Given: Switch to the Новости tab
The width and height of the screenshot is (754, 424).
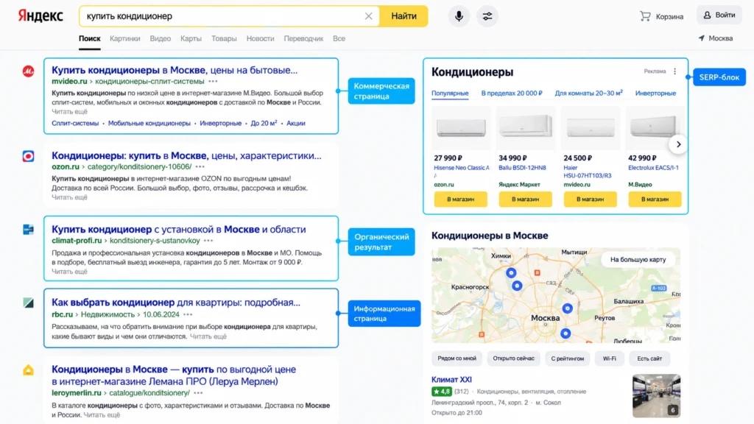Looking at the screenshot, I should click(260, 38).
